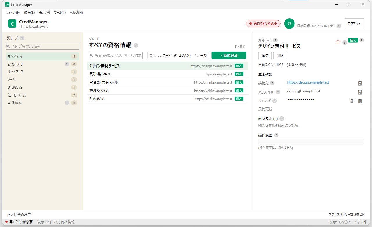Viewport: 372px width, 227px height.
Task: Click help icon beside 接続先 label
Action: click(x=272, y=83)
